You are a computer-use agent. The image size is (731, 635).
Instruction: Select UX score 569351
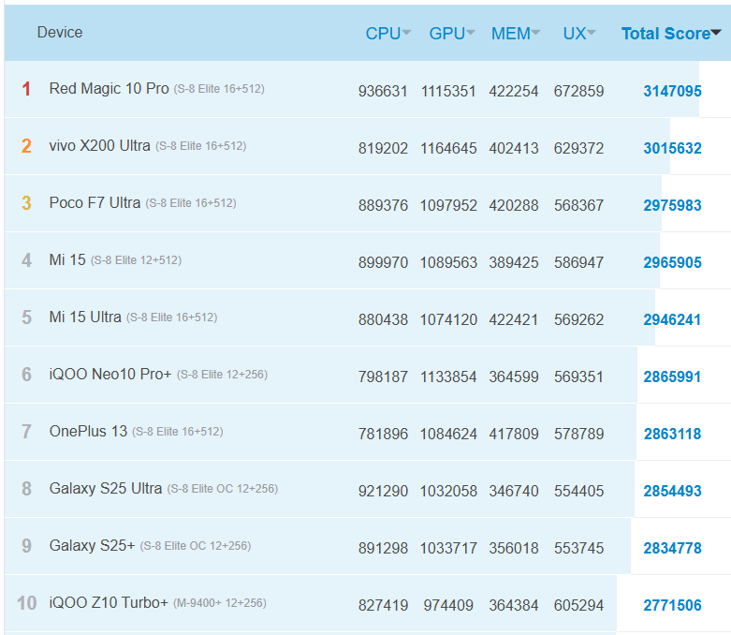(x=578, y=377)
